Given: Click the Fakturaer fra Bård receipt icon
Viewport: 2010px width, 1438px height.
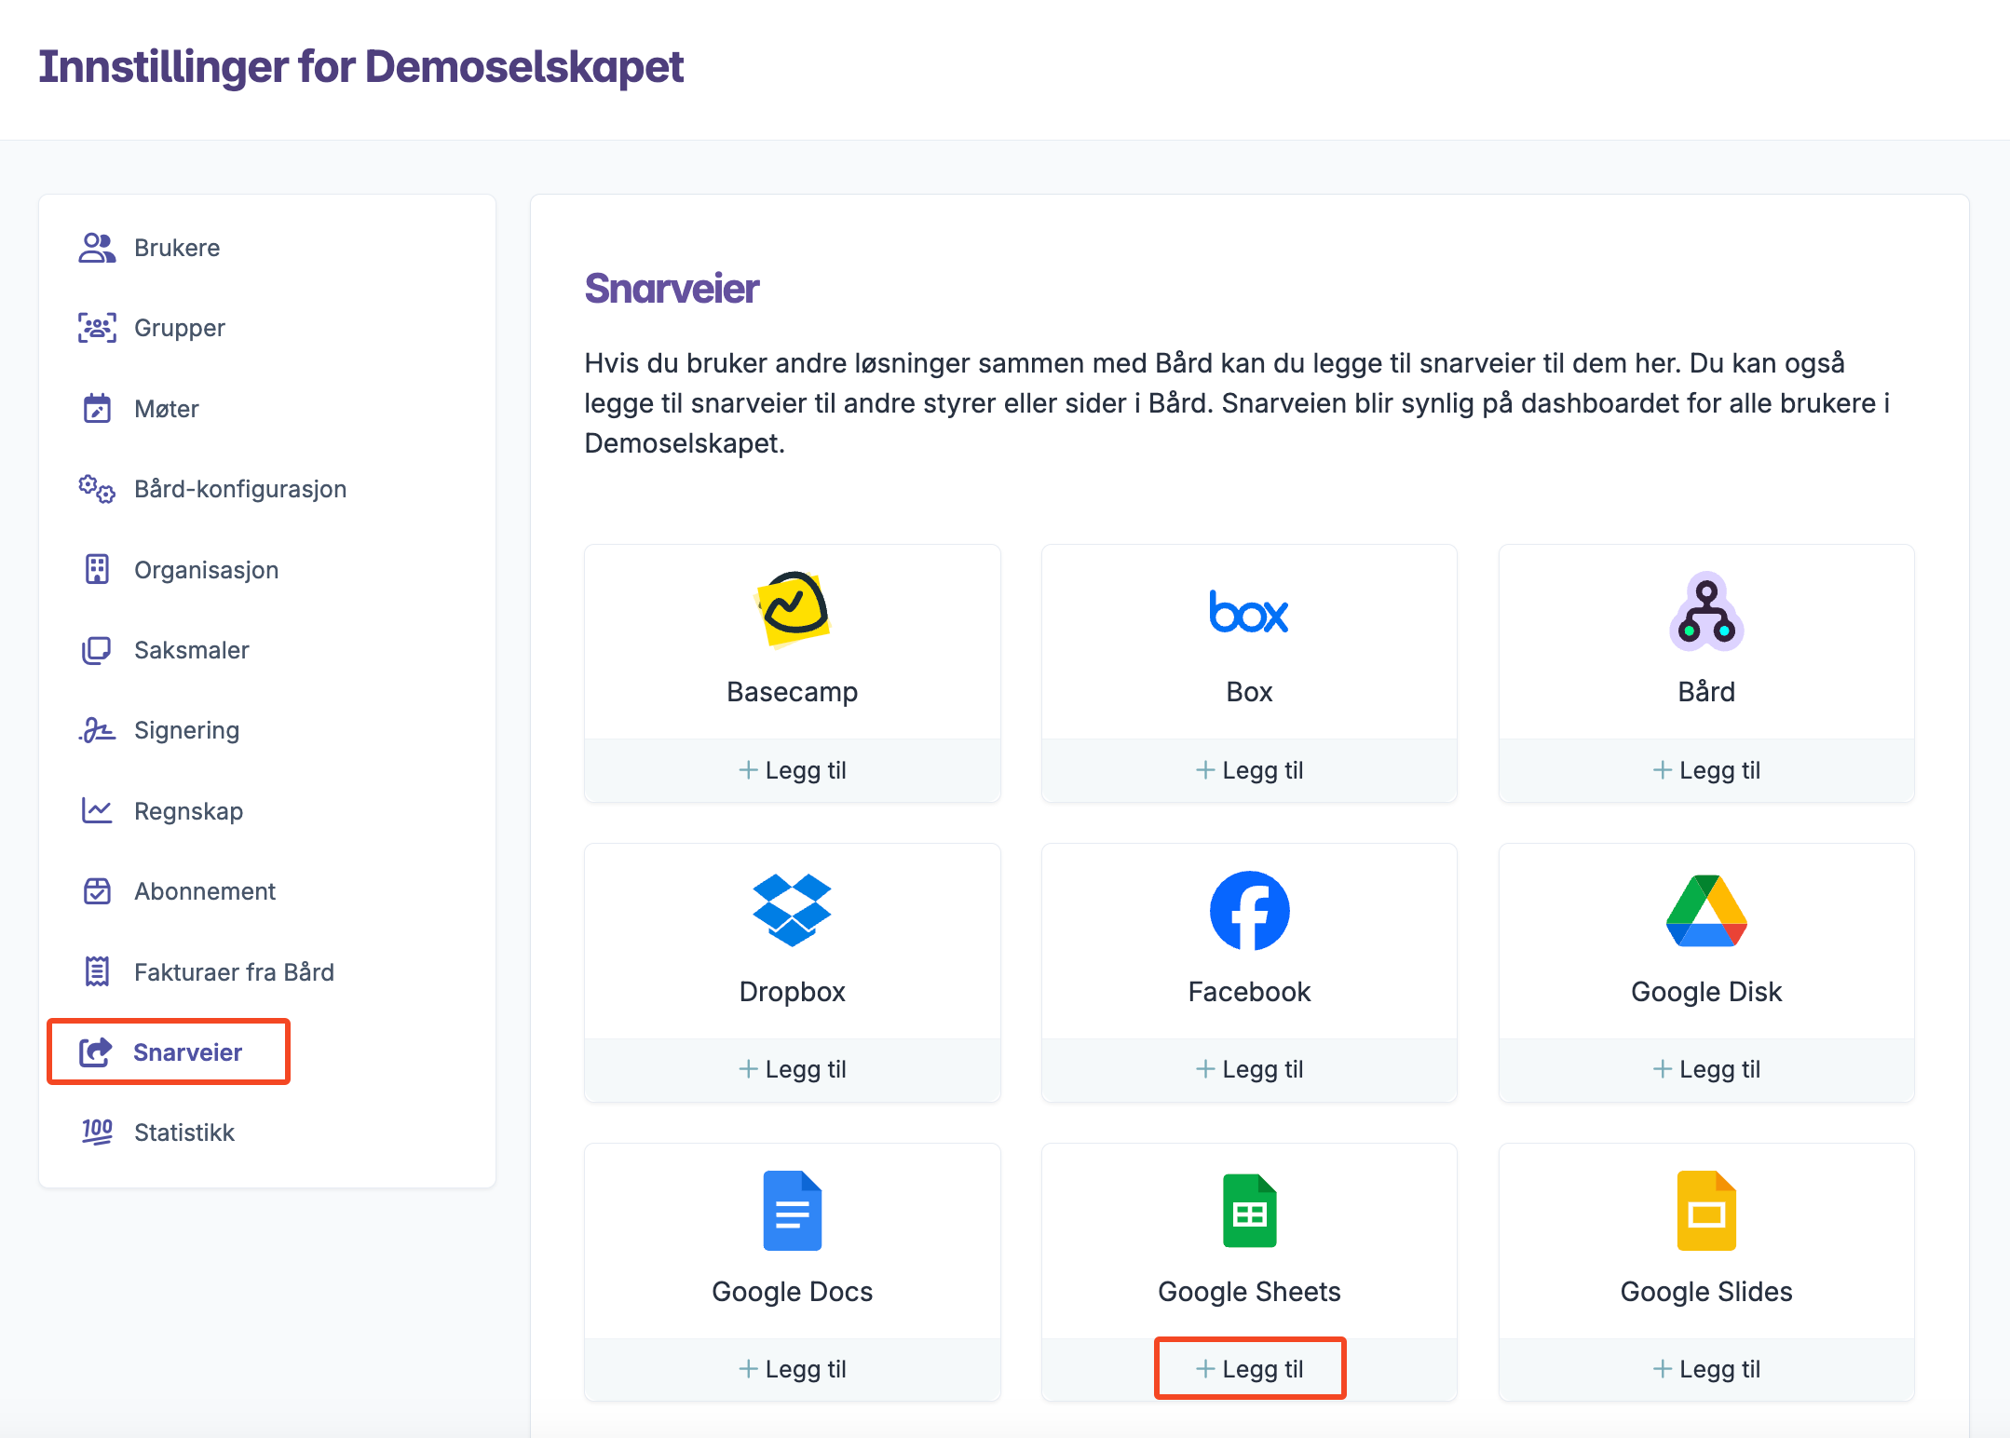Looking at the screenshot, I should tap(97, 971).
